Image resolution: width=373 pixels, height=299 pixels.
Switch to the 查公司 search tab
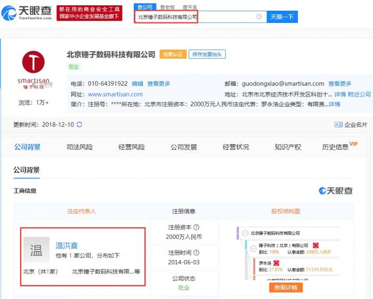click(145, 7)
